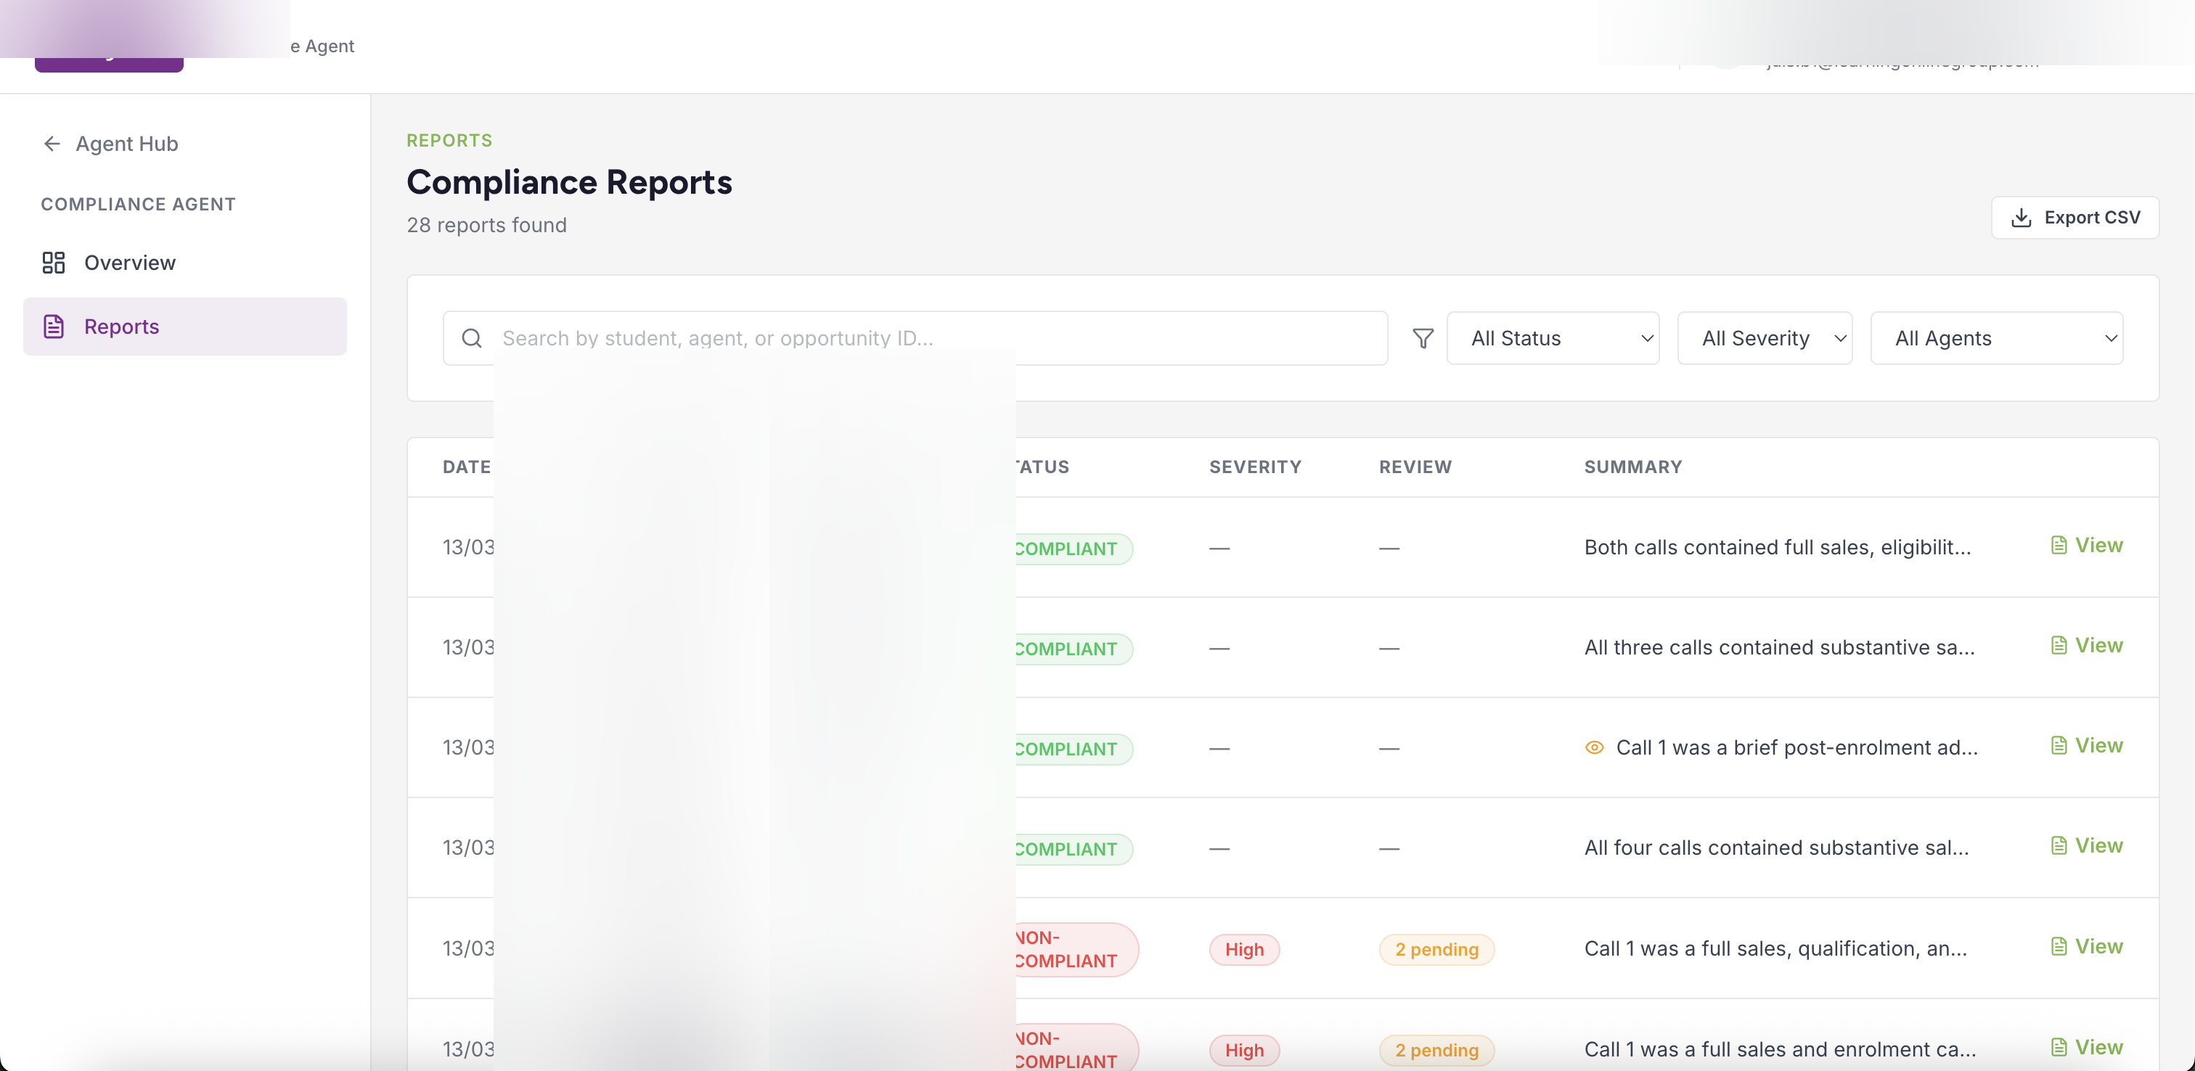Expand the All Agents dropdown
2195x1071 pixels.
coord(1998,338)
